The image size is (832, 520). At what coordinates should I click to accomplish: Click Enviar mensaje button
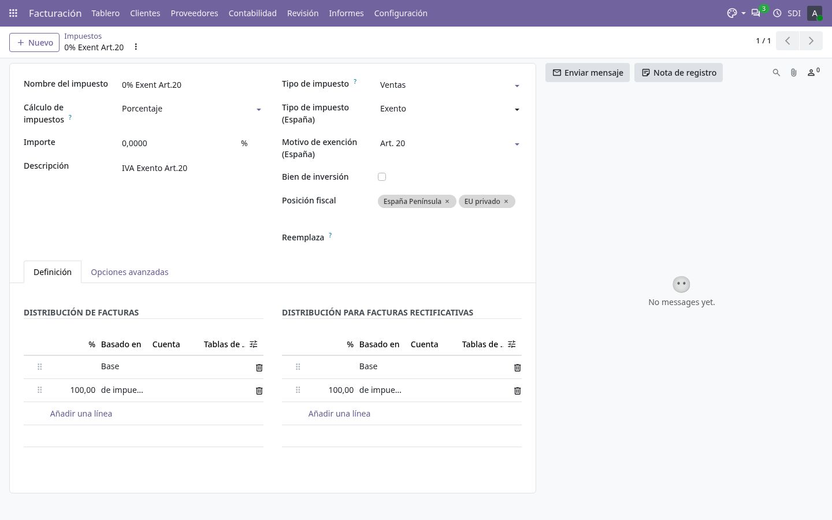pyautogui.click(x=588, y=73)
